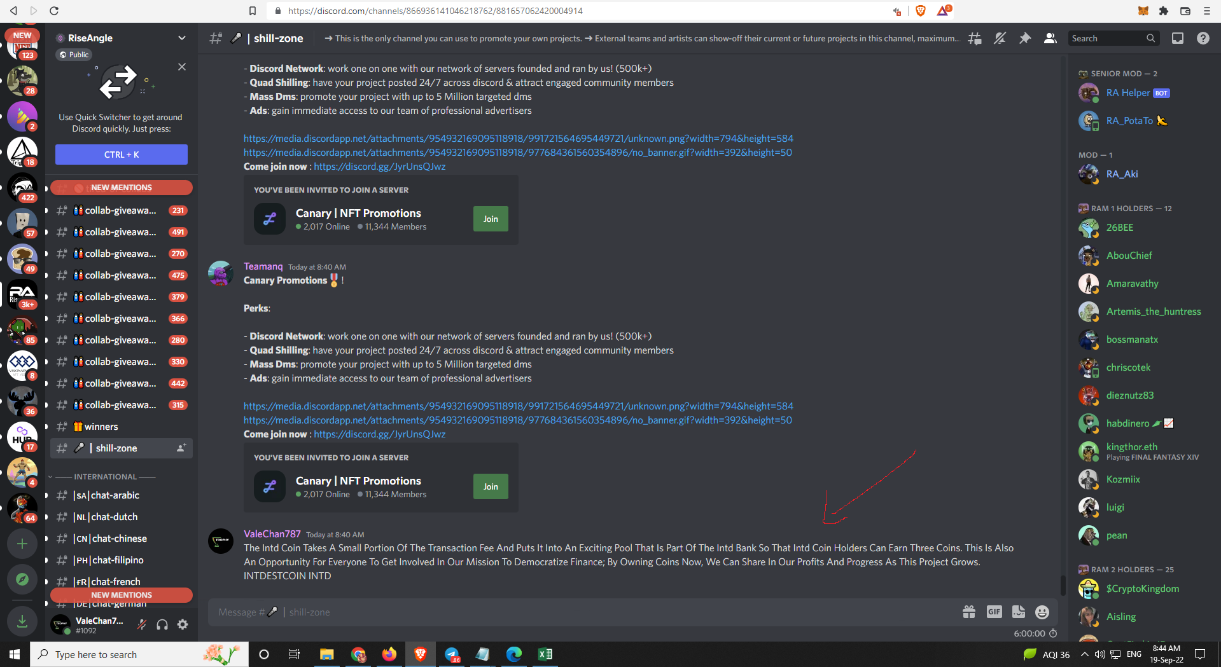
Task: Open the FR chat-french channel
Action: (122, 581)
